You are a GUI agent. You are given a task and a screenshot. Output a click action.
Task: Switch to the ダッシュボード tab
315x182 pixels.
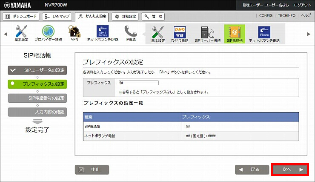pos(21,17)
